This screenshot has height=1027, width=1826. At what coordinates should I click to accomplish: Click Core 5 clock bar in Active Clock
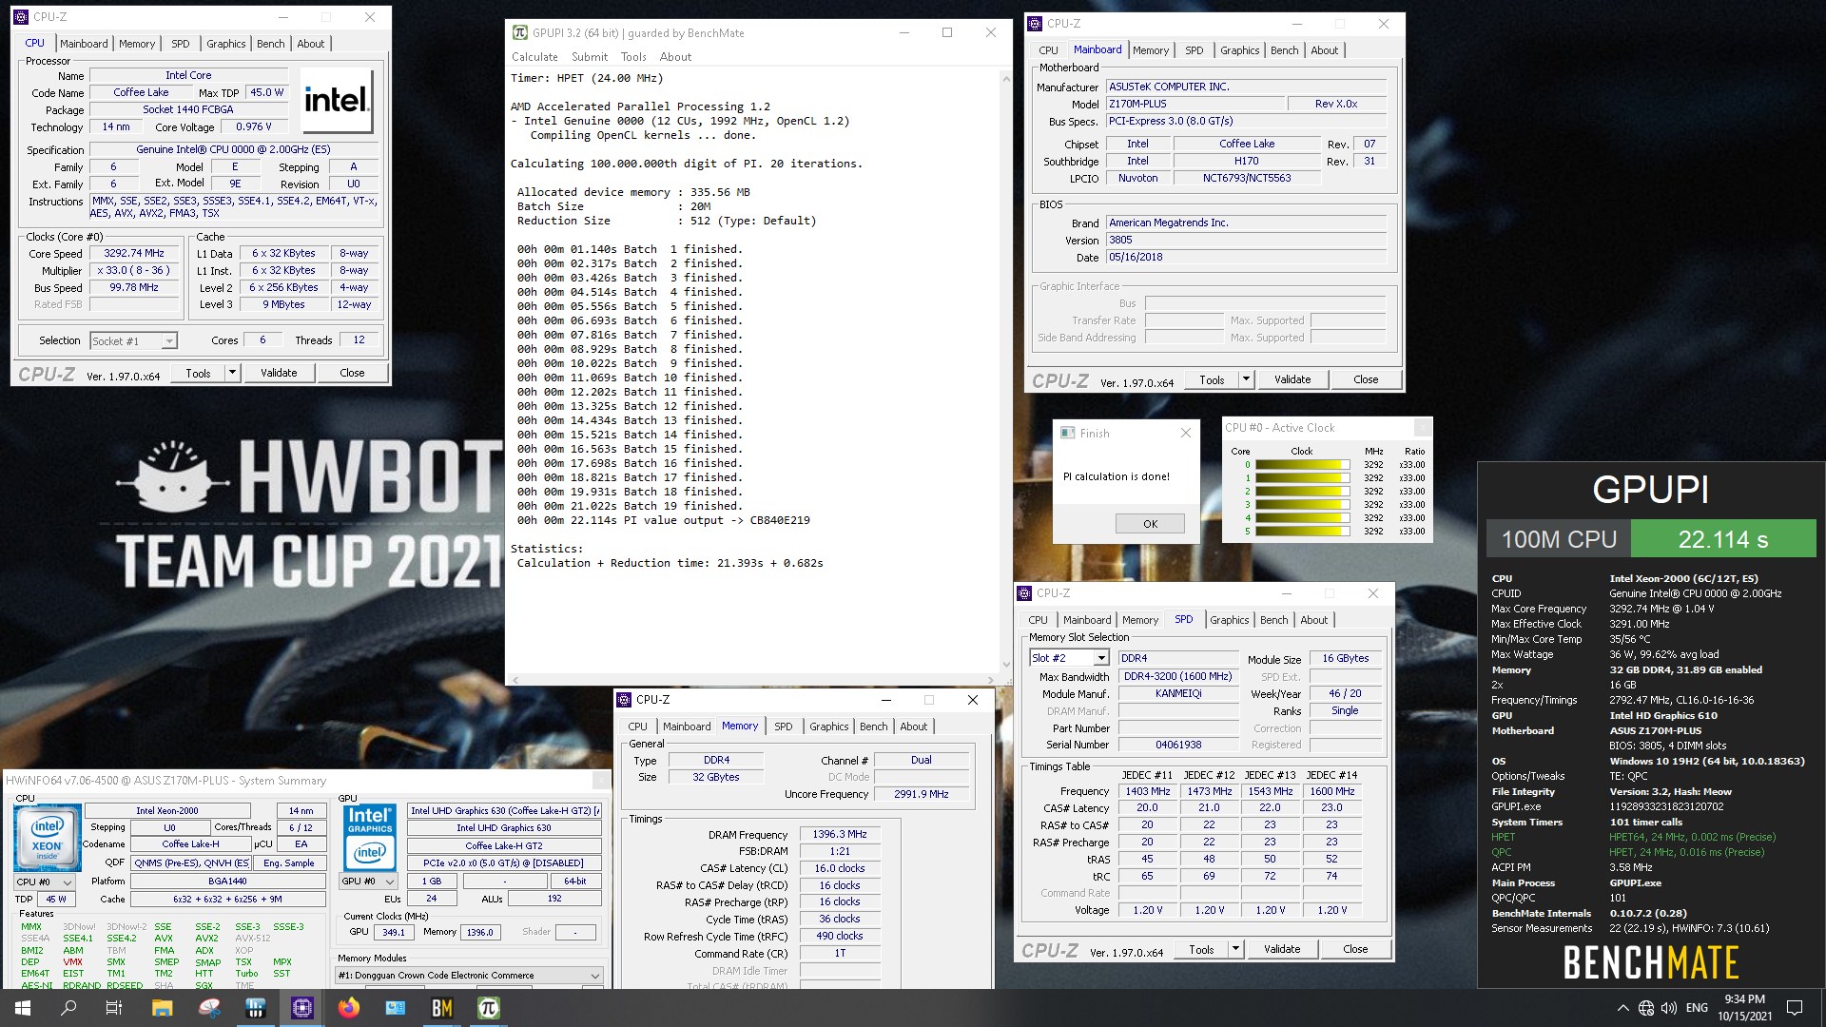[x=1302, y=532]
